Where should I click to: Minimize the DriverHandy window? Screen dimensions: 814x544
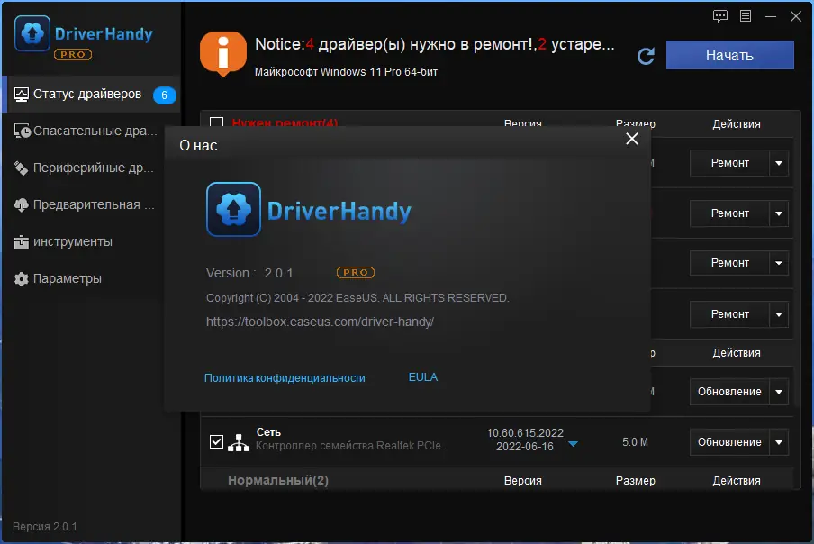pyautogui.click(x=771, y=16)
